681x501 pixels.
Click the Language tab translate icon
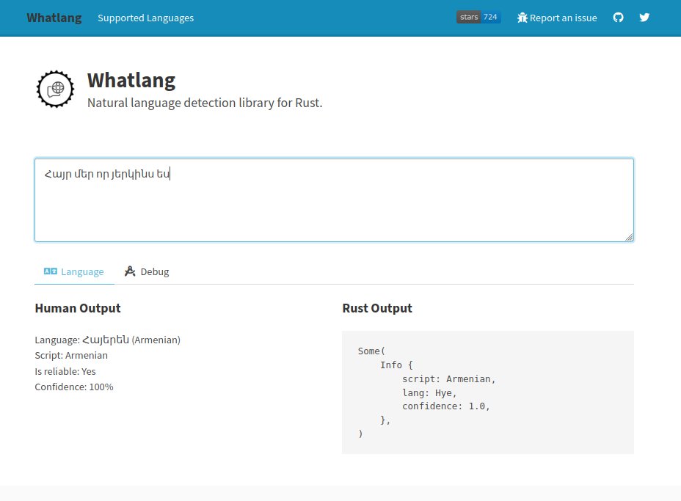pyautogui.click(x=51, y=271)
